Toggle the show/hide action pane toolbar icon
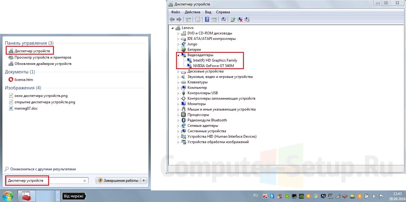 tap(214, 20)
